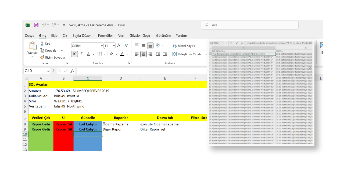Switch to the Ekle ribbon tab
The height and width of the screenshot is (172, 344).
click(x=54, y=35)
